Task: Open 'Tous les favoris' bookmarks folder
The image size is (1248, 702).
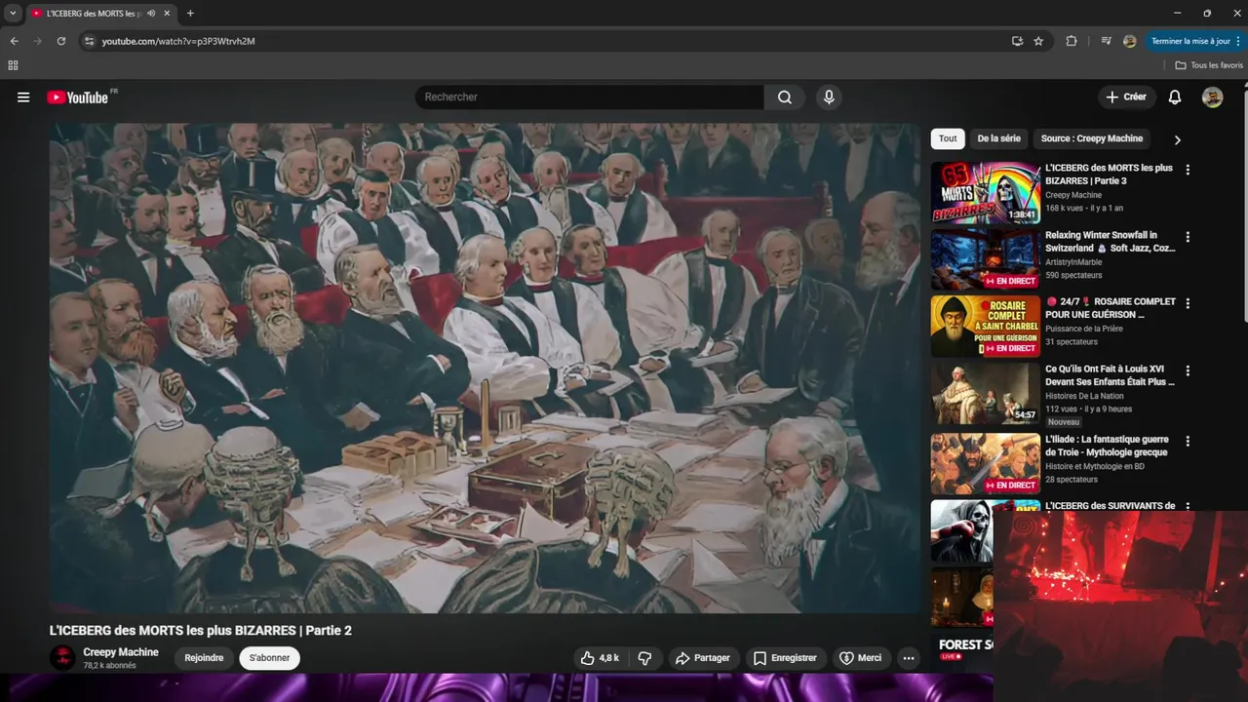Action: (1209, 65)
